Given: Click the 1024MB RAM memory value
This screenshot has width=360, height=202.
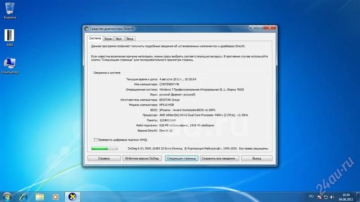Looking at the screenshot, I should [167, 120].
